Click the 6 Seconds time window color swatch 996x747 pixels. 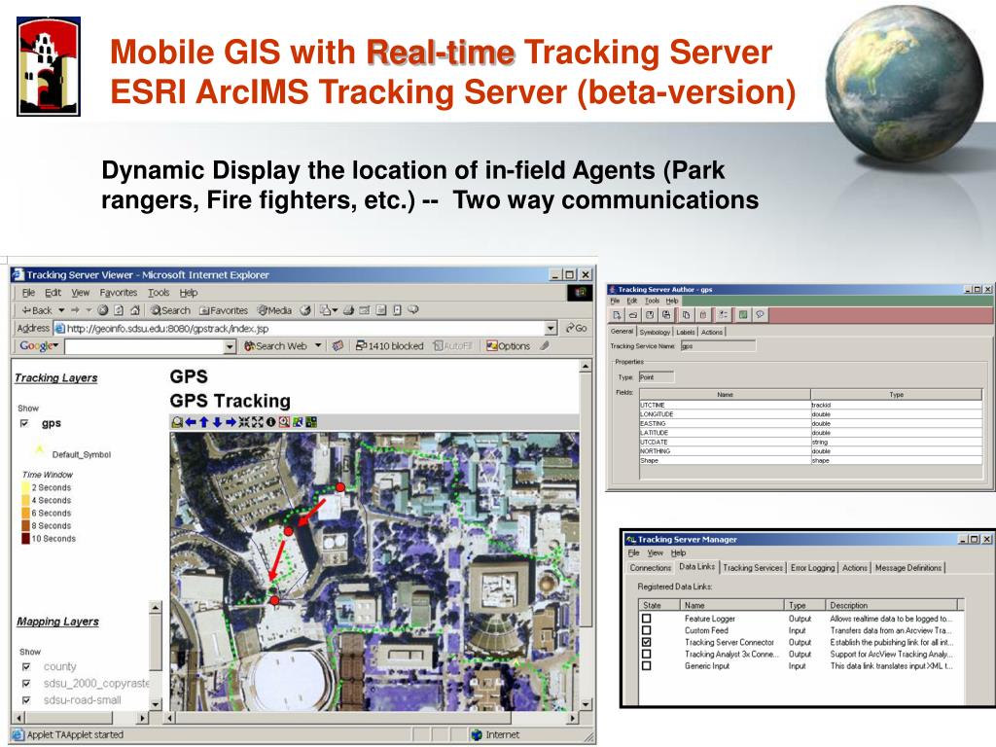click(x=25, y=514)
